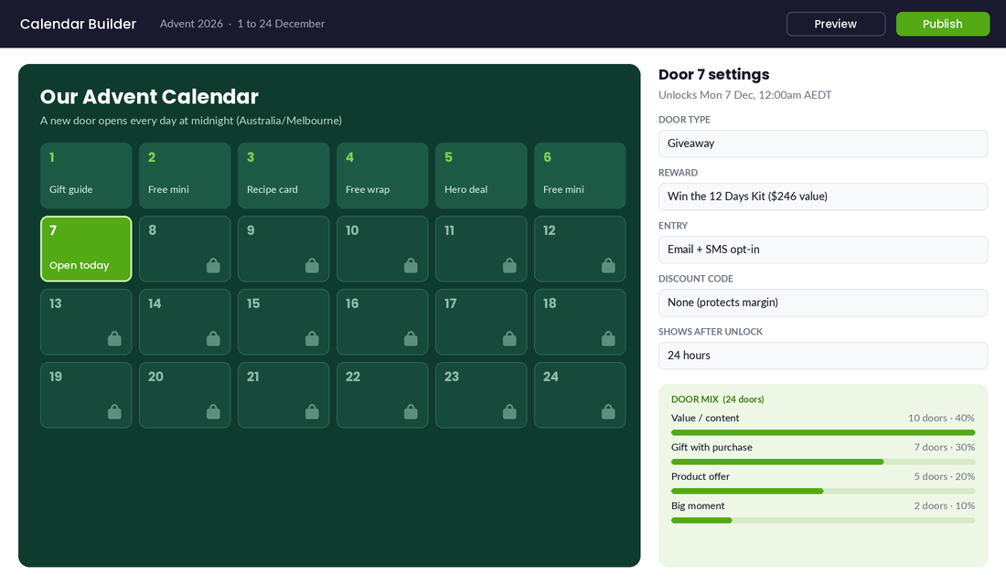
Task: Click the lock icon on door 17
Action: coord(509,338)
